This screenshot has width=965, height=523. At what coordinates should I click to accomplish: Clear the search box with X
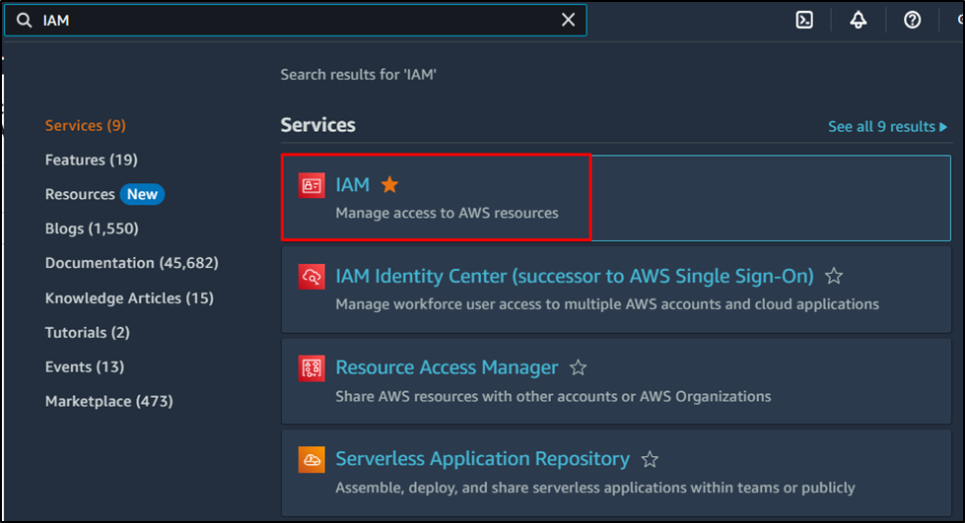click(568, 20)
